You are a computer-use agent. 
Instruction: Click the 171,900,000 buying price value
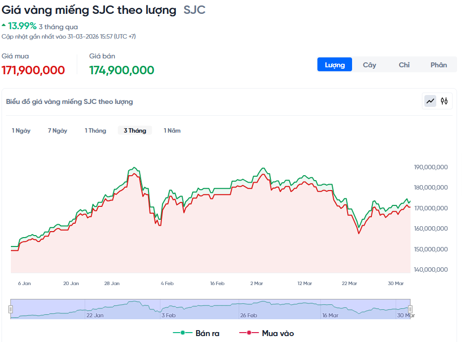[x=34, y=70]
